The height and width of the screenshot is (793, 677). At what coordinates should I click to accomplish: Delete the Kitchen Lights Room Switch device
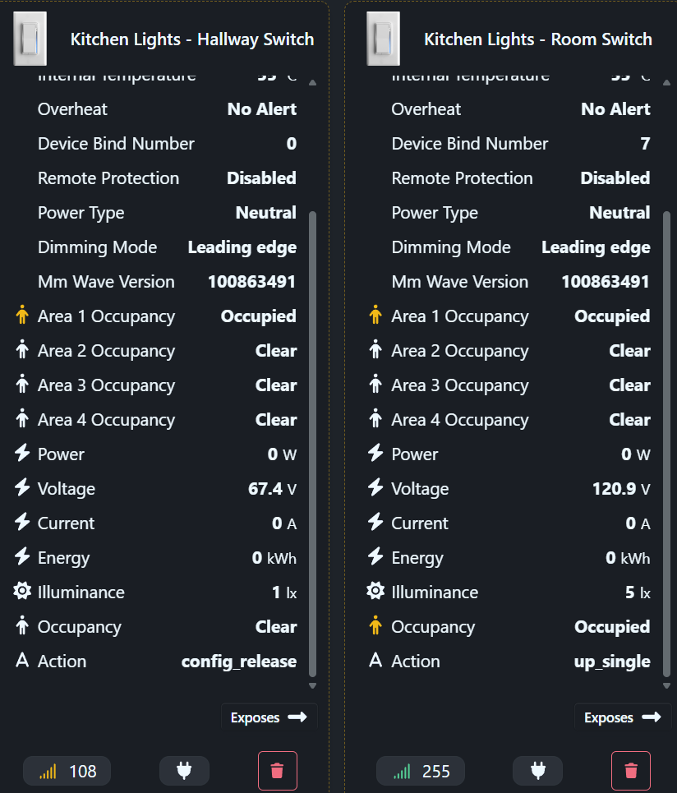tap(631, 771)
